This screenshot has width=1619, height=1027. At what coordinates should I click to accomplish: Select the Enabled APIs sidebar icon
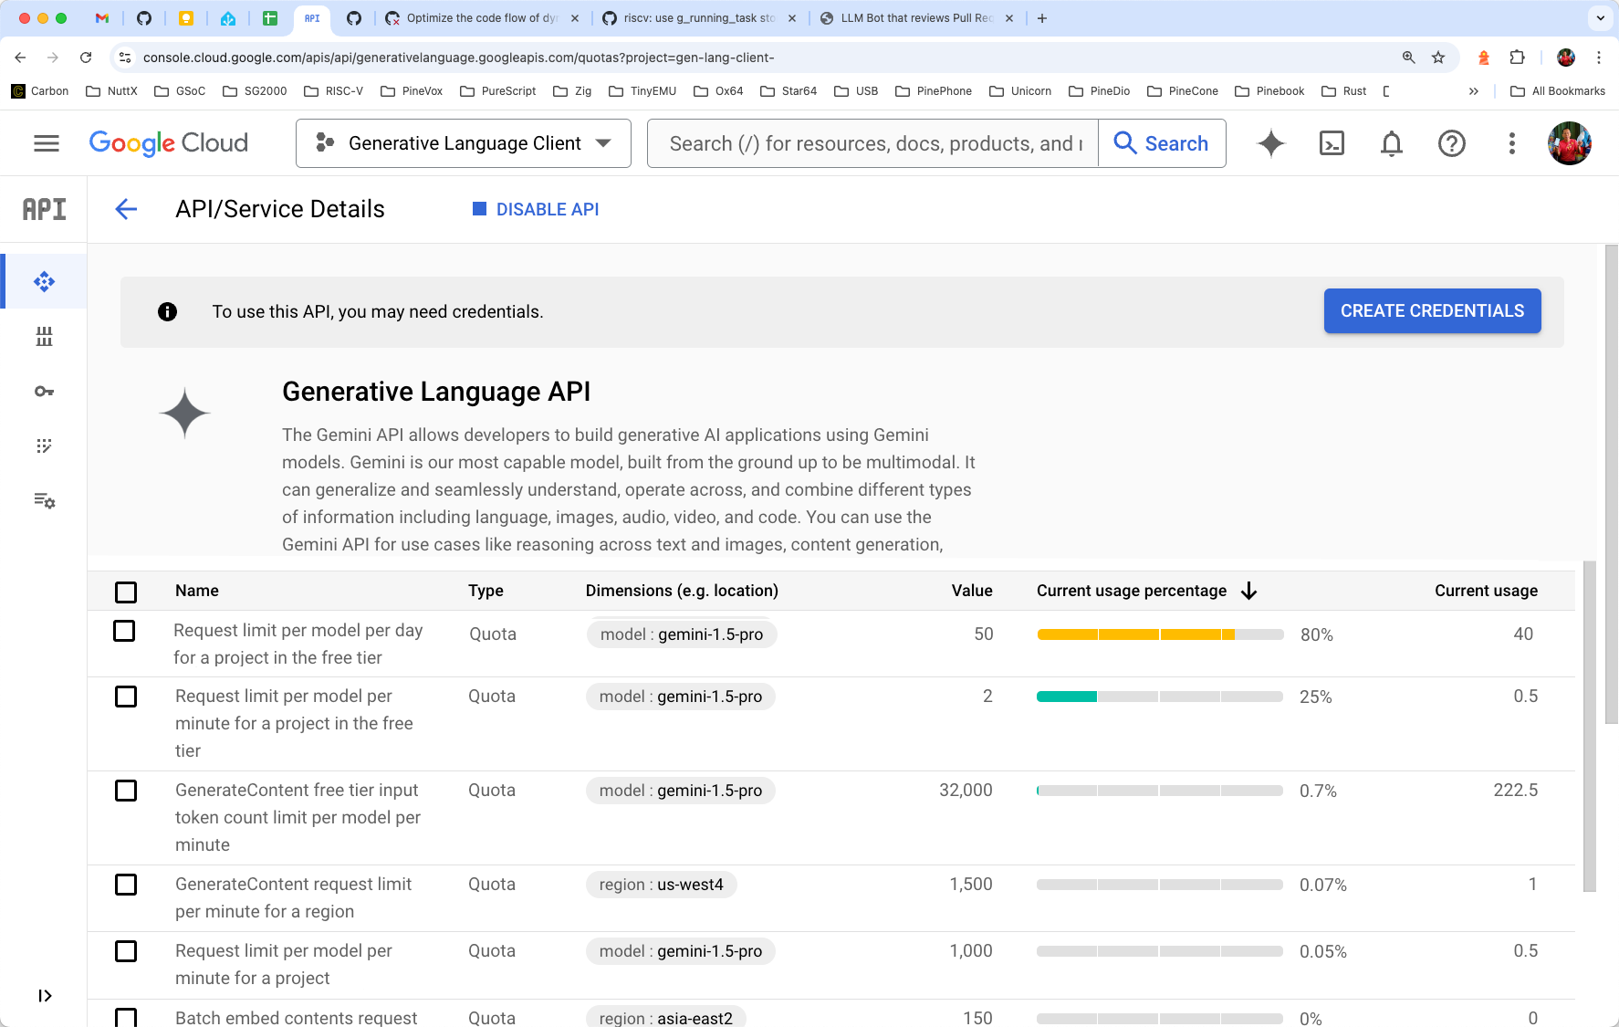[44, 282]
